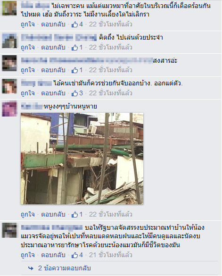
Task: Open the green-brown avatar of the first commenter
Action: point(9,8)
